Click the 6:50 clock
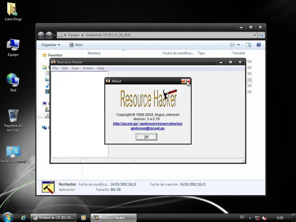Viewport: 296px width, 222px height. pyautogui.click(x=280, y=218)
